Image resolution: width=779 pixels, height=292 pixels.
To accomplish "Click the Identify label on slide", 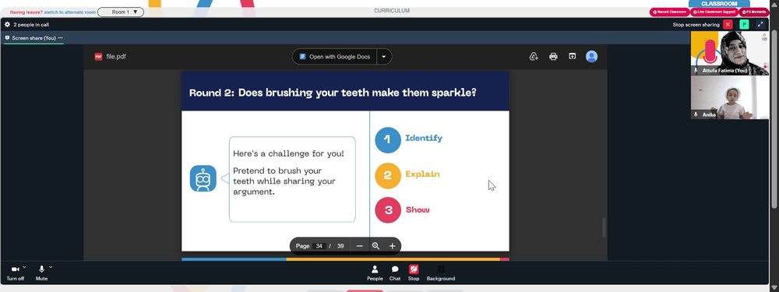I will (424, 138).
